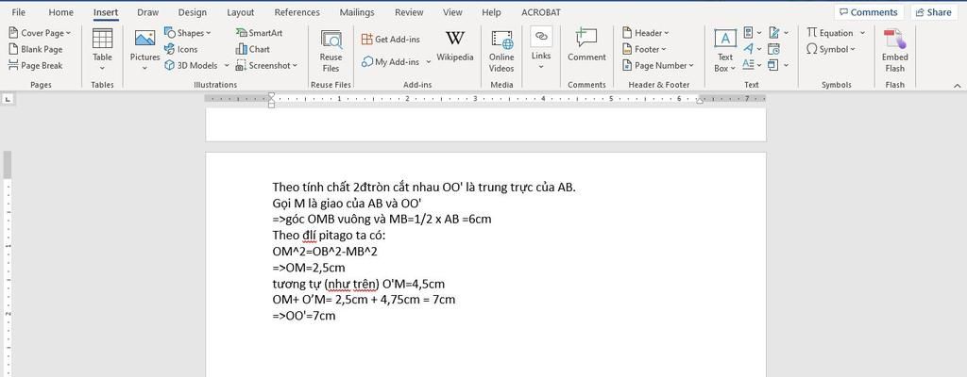967x377 pixels.
Task: Open the Page Number dropdown
Action: 658,65
